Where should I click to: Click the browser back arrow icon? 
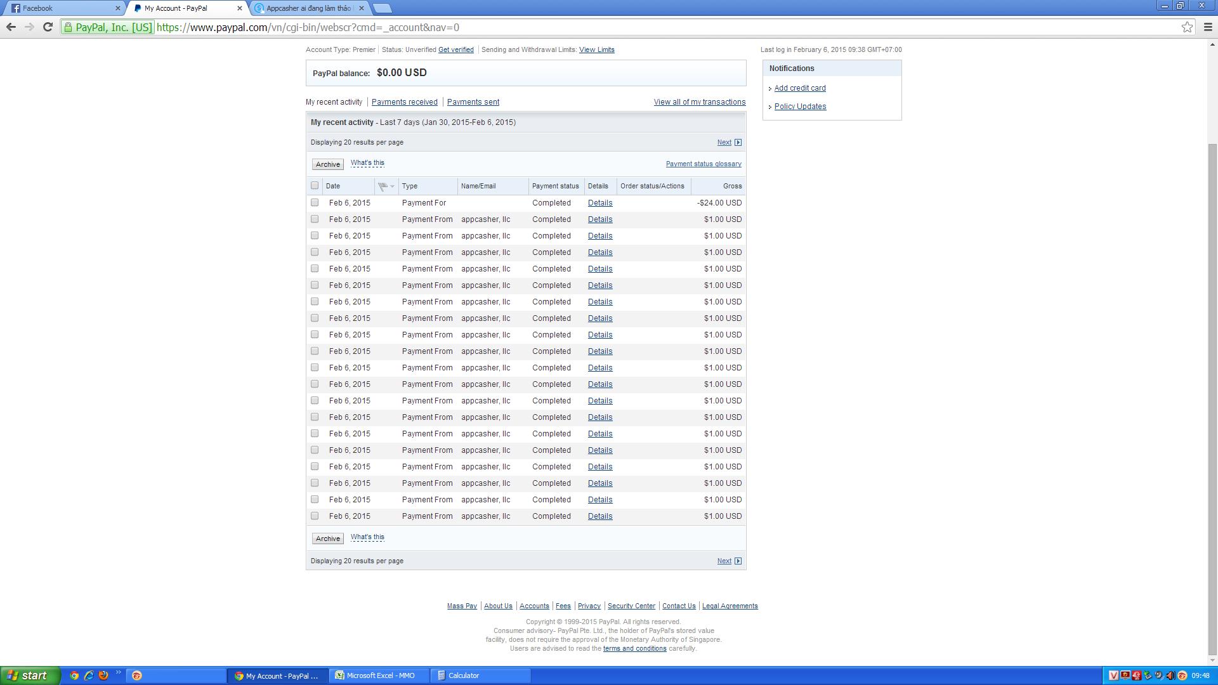[11, 27]
